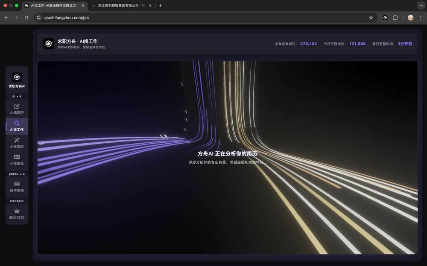Screen dimensions: 427x266
Task: Open Chrome's three-dot menu
Action: pos(421,17)
